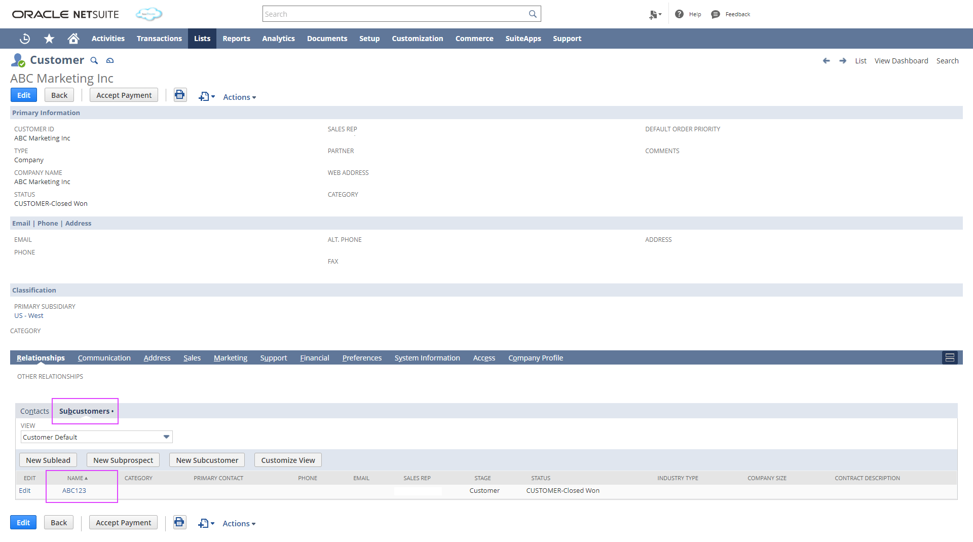Select the Transactions menu
This screenshot has width=973, height=542.
[x=159, y=39]
